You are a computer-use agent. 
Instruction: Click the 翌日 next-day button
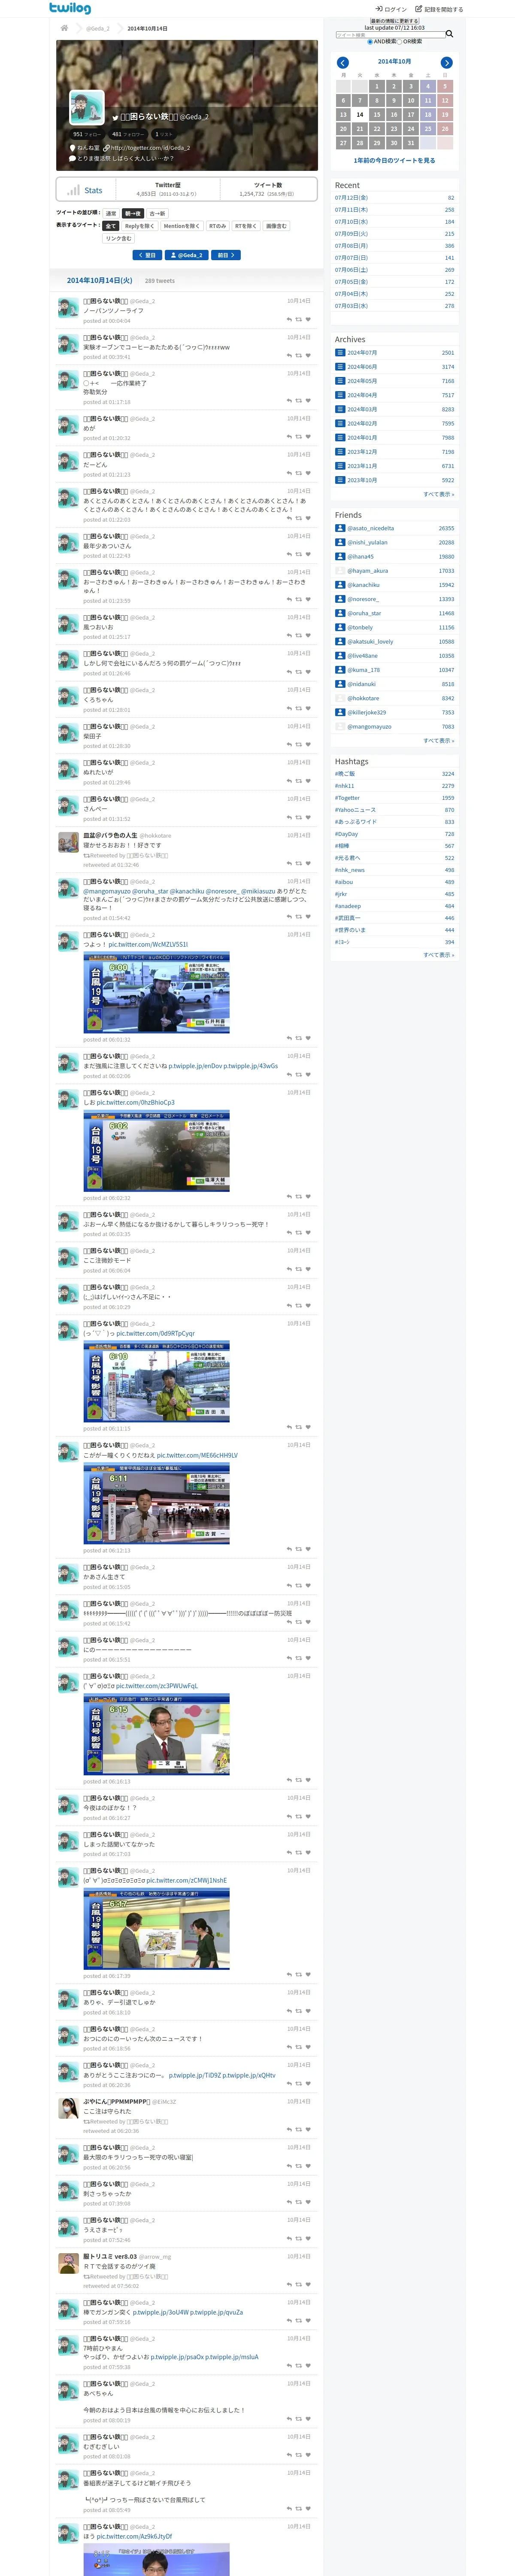point(148,255)
